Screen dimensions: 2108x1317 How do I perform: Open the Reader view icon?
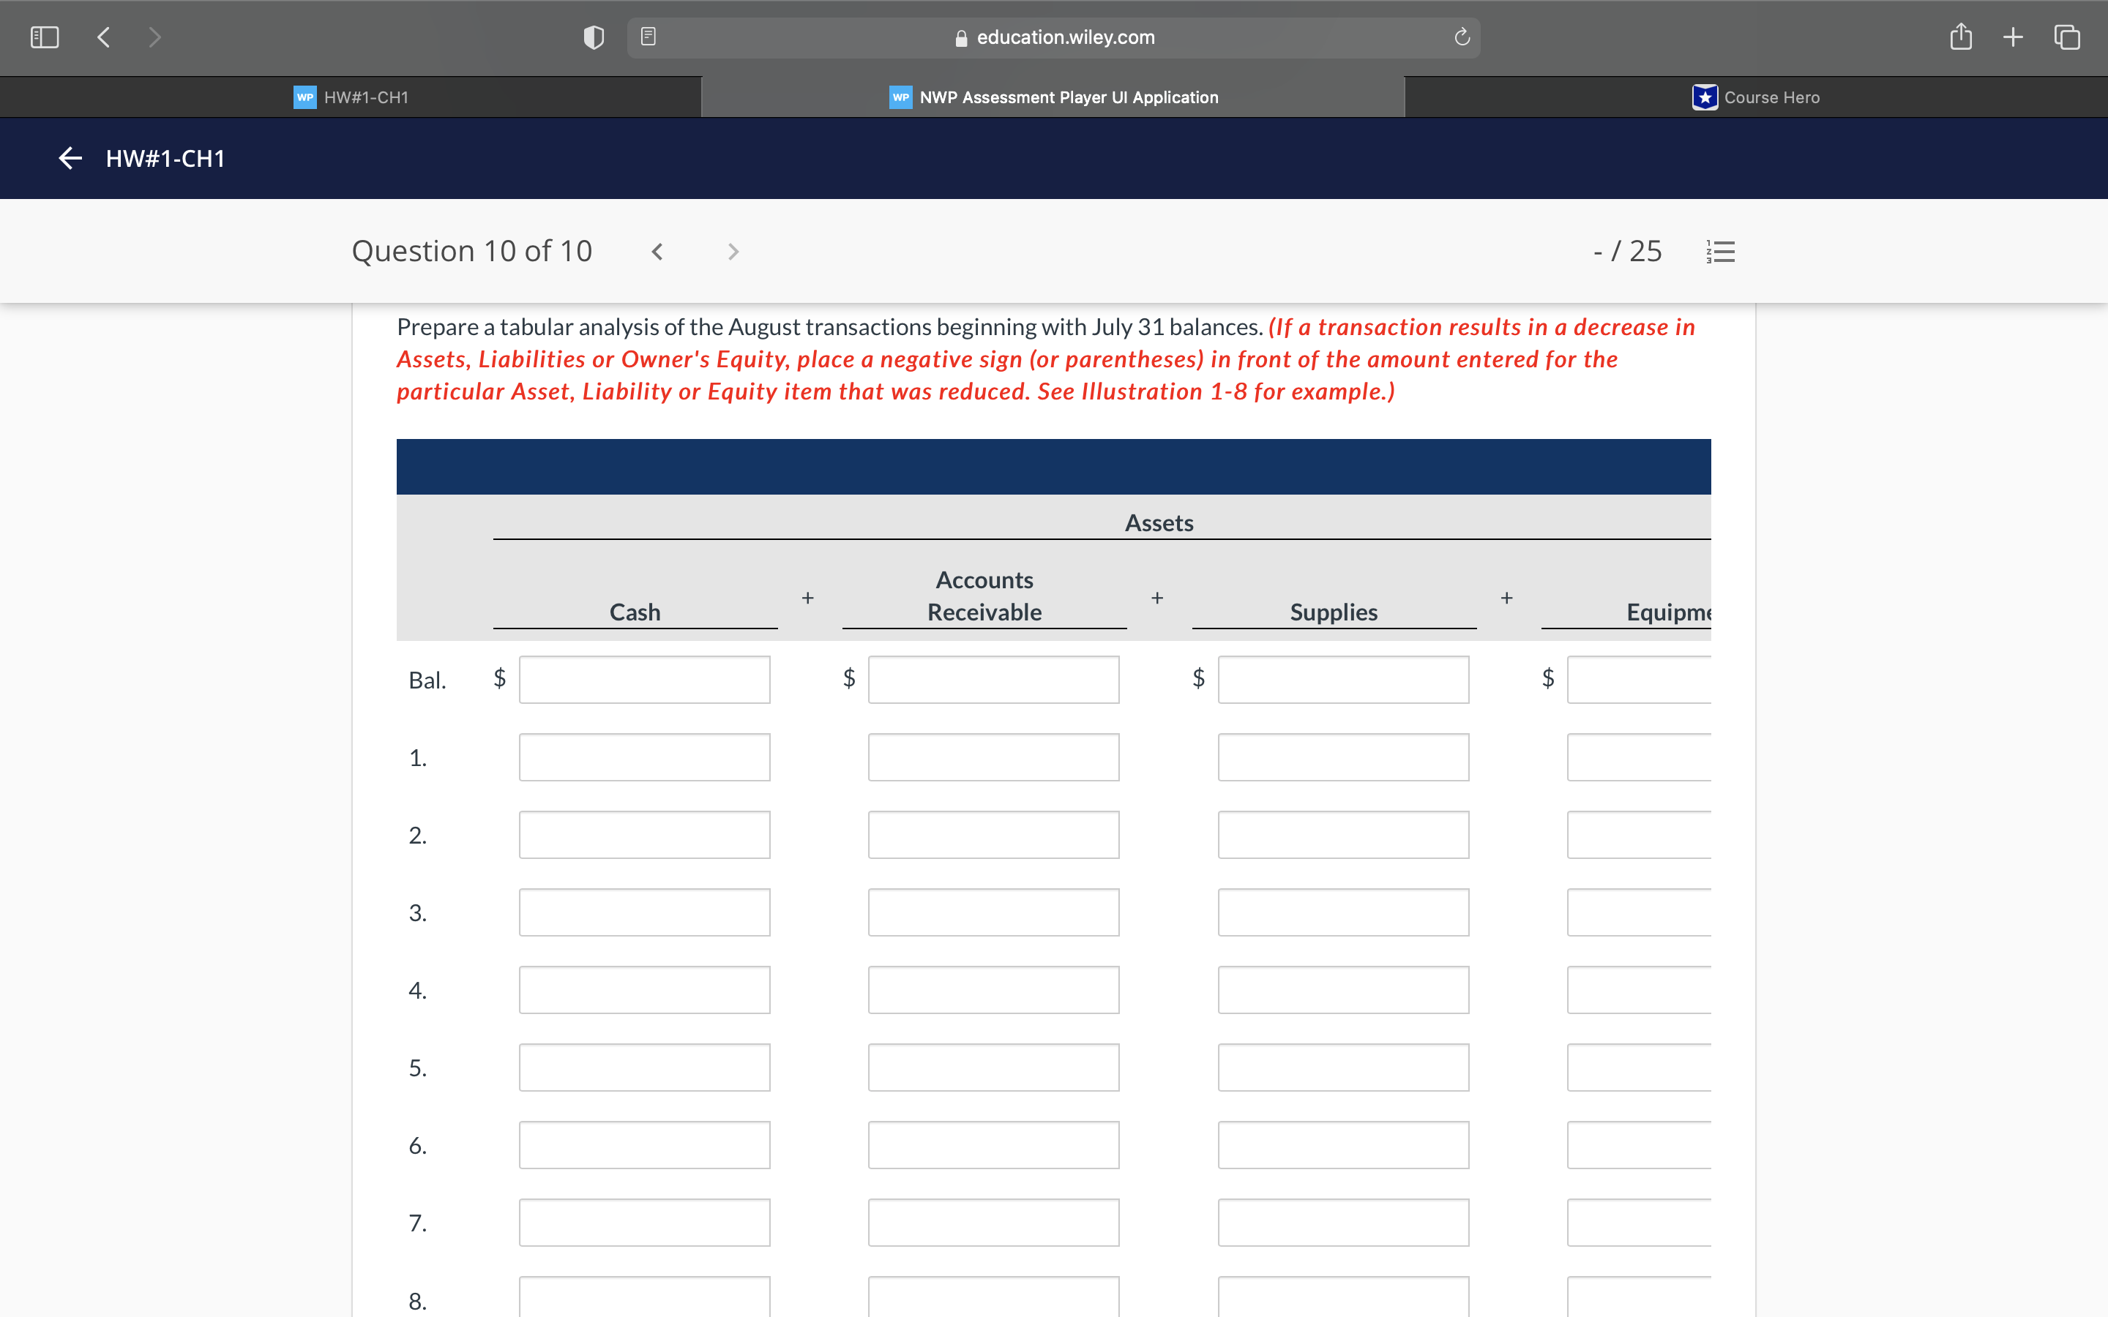tap(648, 37)
